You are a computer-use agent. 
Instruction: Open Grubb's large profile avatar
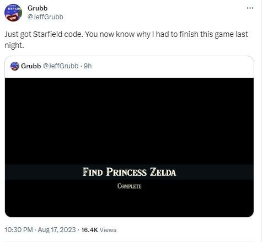pyautogui.click(x=13, y=13)
